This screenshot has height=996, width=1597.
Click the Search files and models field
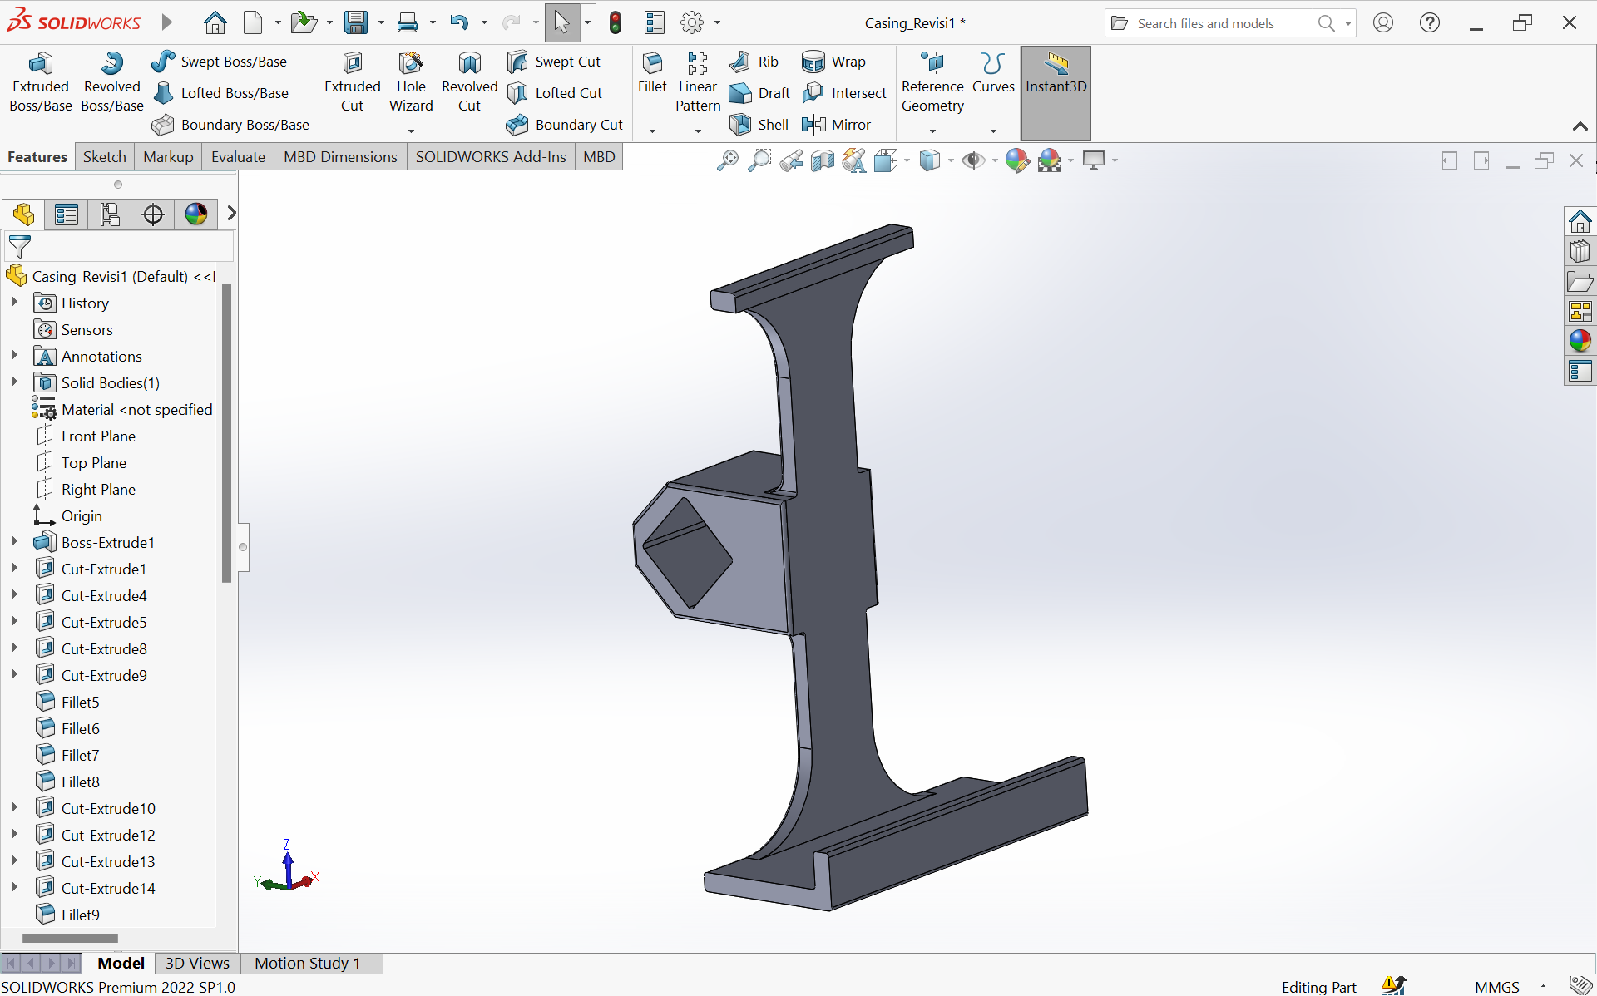[x=1216, y=23]
